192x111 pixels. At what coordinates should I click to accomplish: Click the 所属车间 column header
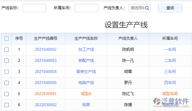(x=170, y=39)
